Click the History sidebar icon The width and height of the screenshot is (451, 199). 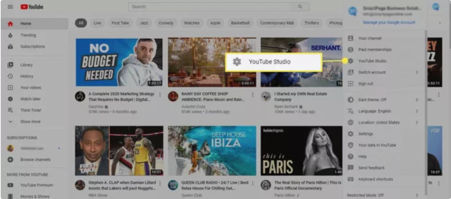(10, 76)
